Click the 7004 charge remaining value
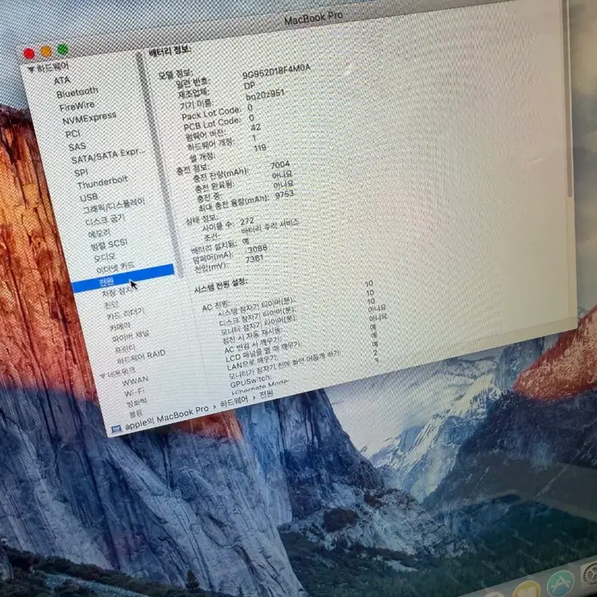This screenshot has width=597, height=597. [x=281, y=165]
